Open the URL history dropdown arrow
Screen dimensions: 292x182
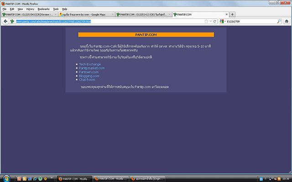tap(211, 21)
